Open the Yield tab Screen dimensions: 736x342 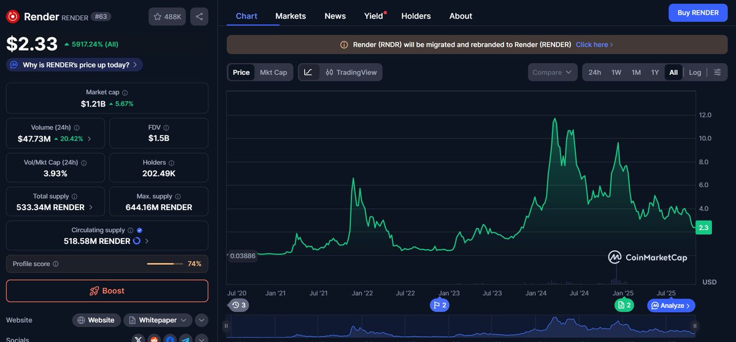374,16
